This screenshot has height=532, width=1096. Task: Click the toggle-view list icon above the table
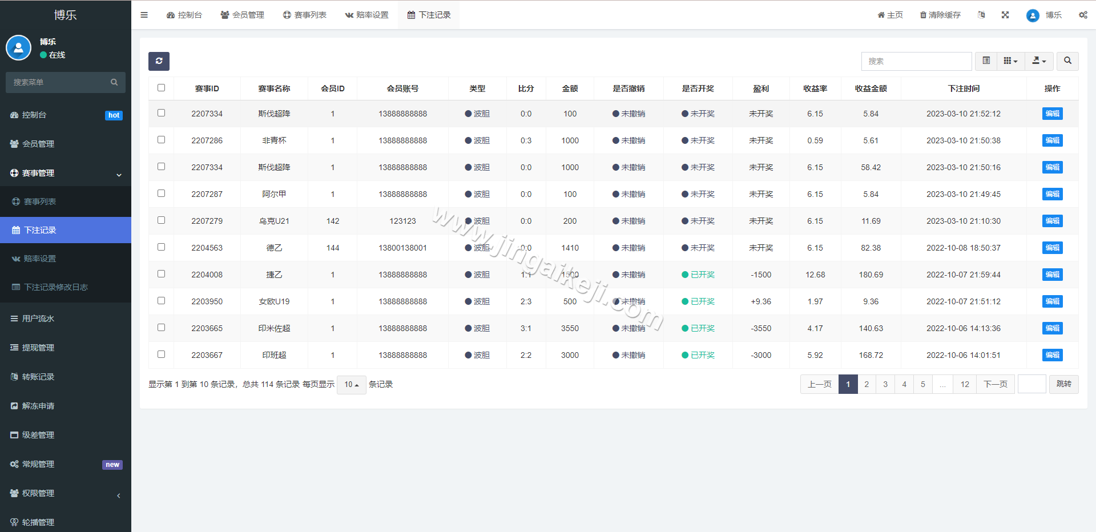(x=985, y=61)
